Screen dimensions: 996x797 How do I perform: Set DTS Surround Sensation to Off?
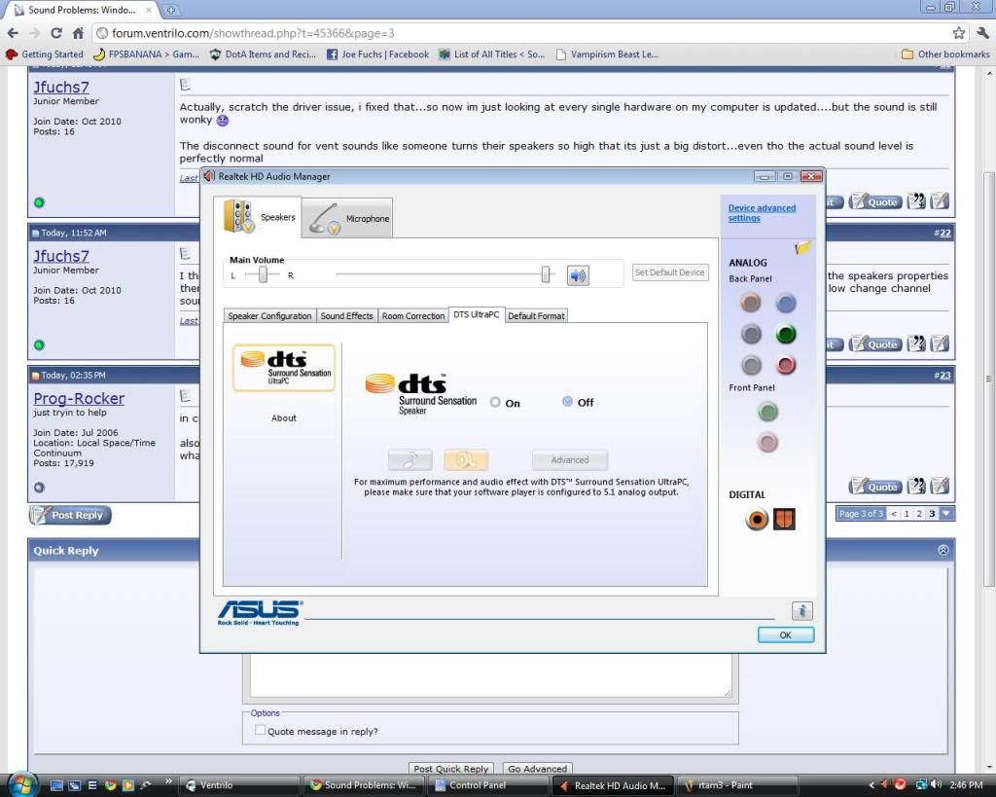[567, 402]
